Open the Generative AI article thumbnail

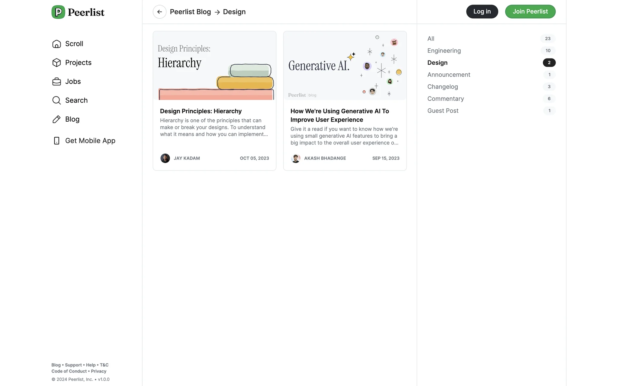(345, 66)
